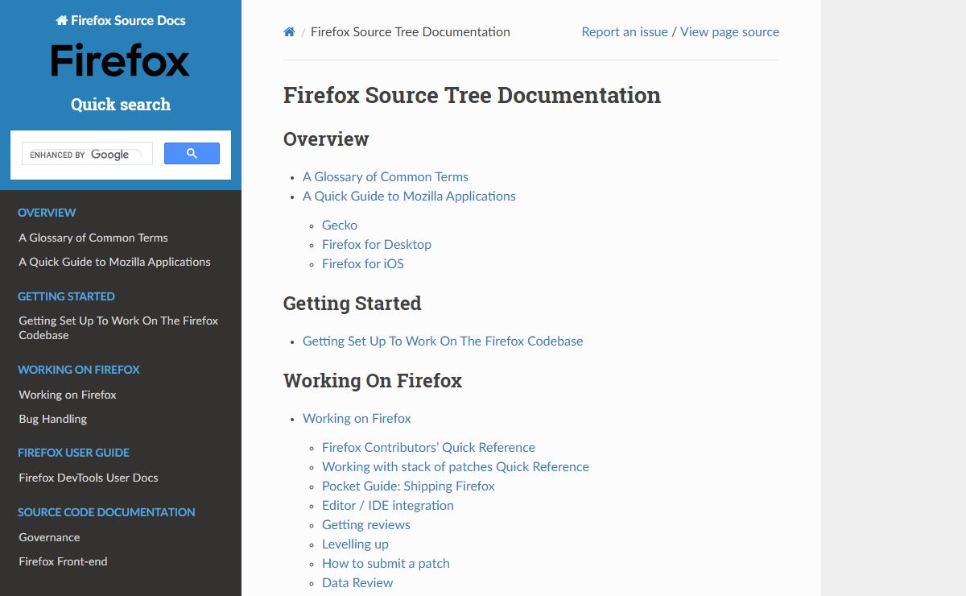The image size is (966, 596).
Task: Click the Working On Firefox content heading
Action: pyautogui.click(x=373, y=380)
